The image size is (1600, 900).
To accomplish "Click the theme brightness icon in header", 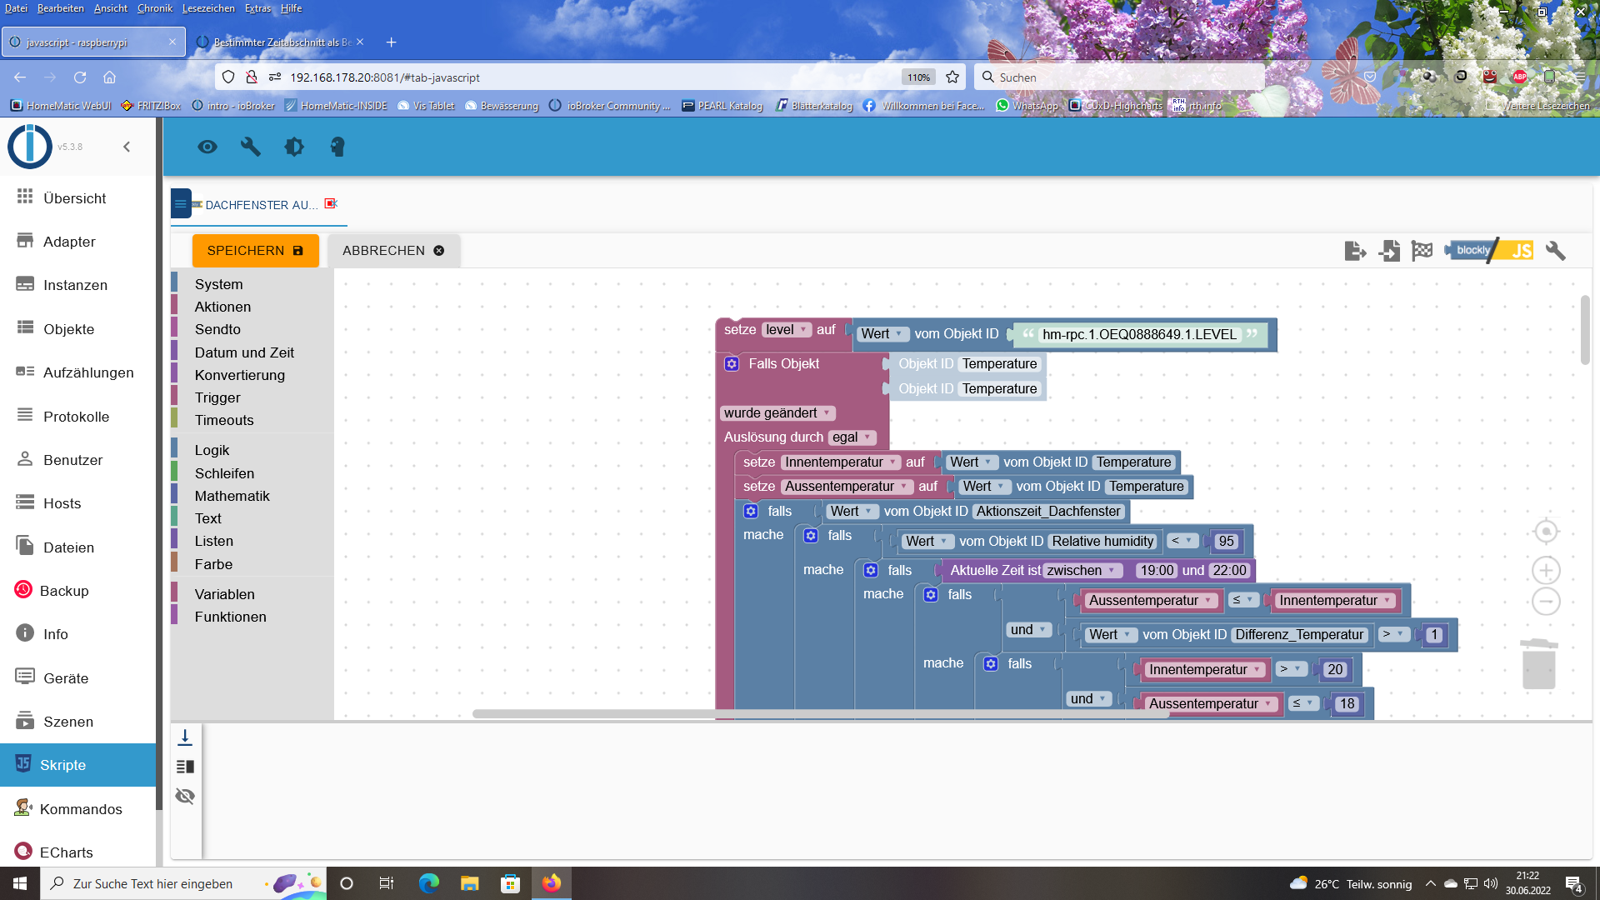I will [294, 147].
